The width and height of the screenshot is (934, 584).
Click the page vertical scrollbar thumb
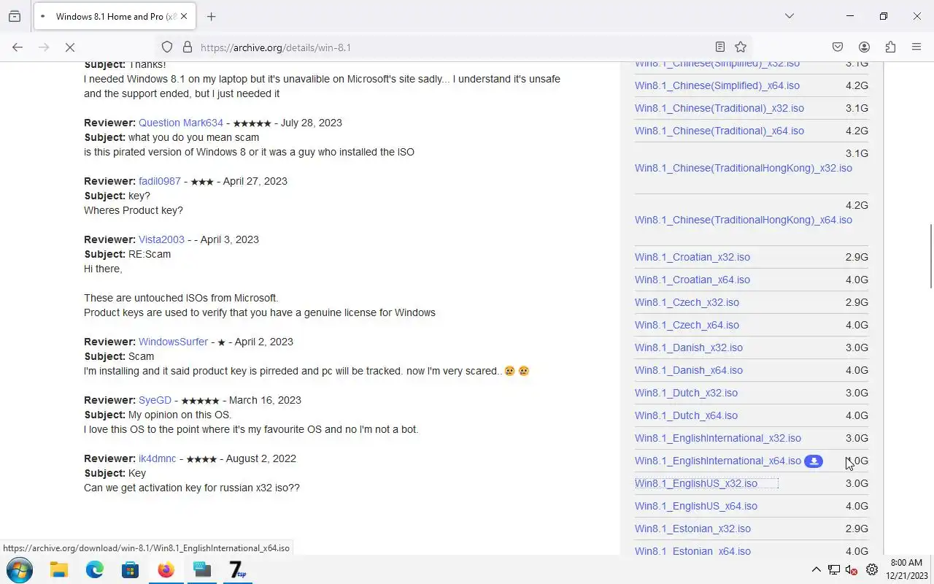(x=930, y=256)
